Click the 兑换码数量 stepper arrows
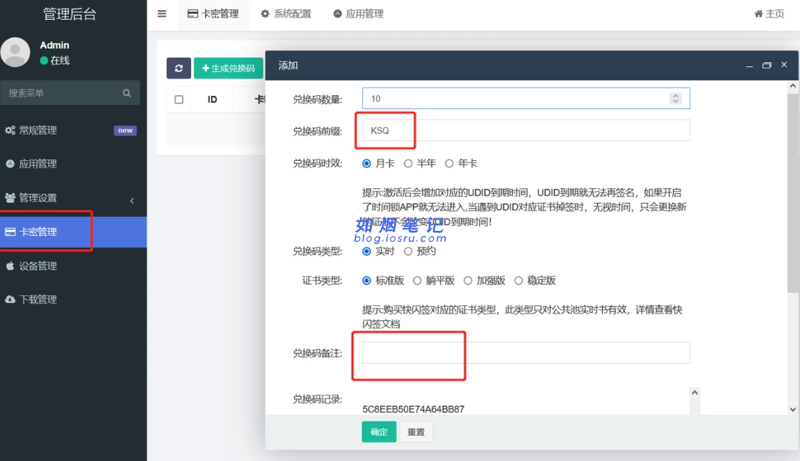 [x=675, y=98]
